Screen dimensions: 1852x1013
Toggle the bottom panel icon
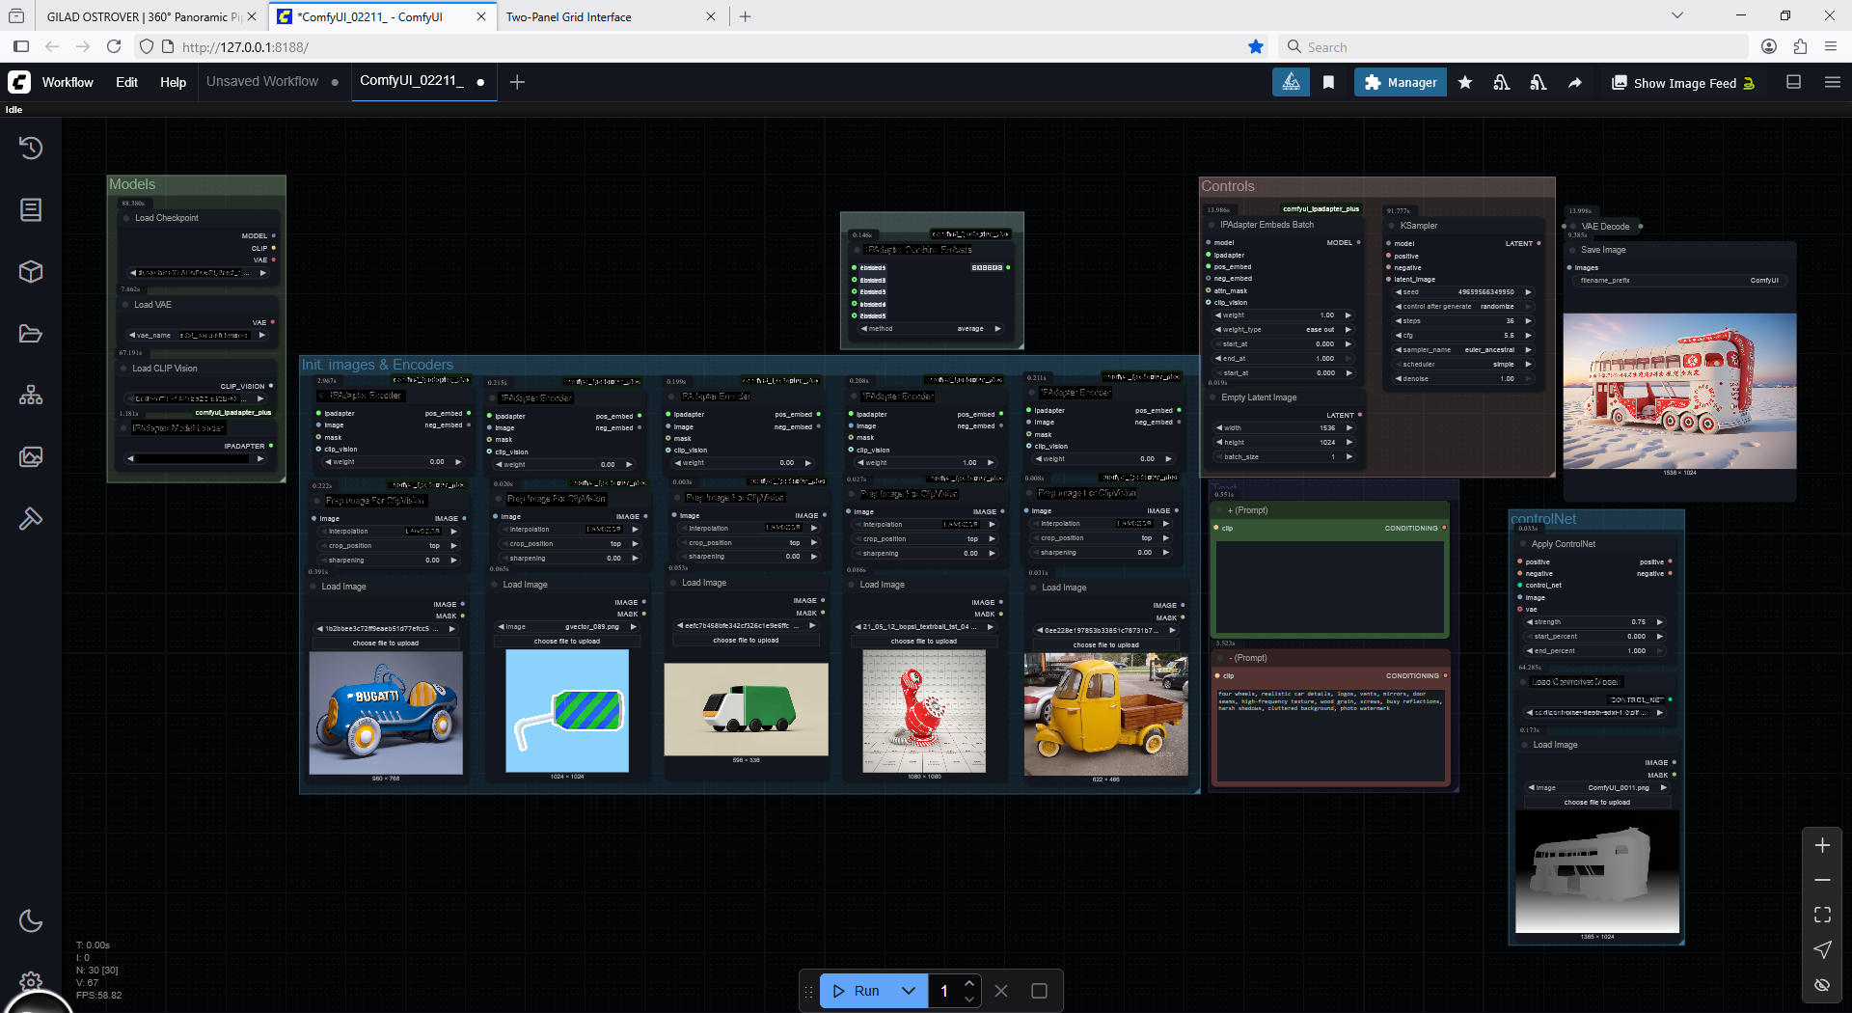coord(1794,83)
